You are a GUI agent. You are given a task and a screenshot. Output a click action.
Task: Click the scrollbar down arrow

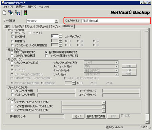tap(147, 122)
